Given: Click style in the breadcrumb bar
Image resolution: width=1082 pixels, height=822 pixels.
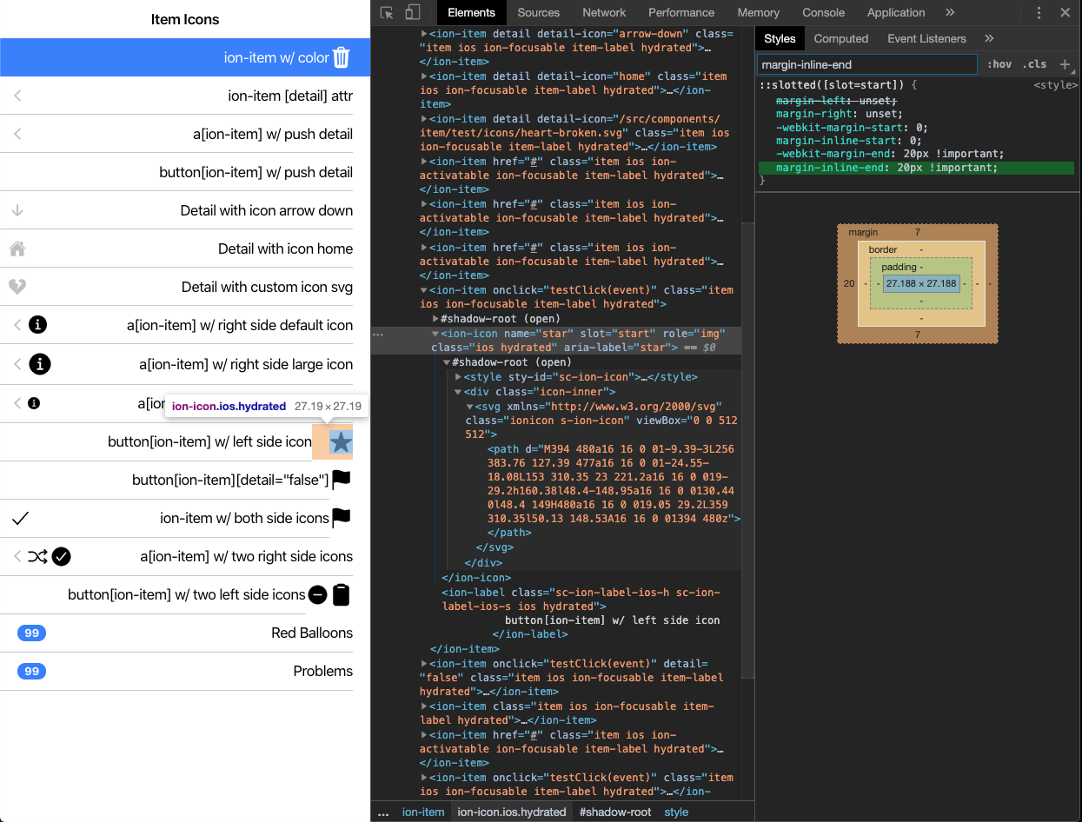Looking at the screenshot, I should click(x=676, y=812).
